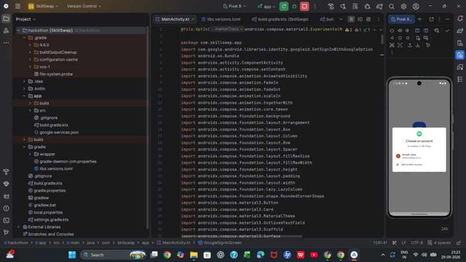Switch to build.gradle.kts (SkillSwap) tab
Screen dimensions: 466x262
[x=280, y=19]
